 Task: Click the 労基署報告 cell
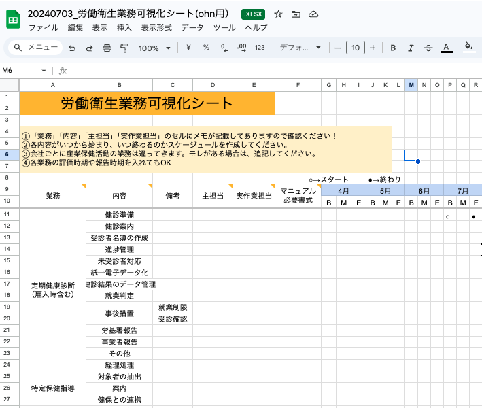click(x=119, y=330)
